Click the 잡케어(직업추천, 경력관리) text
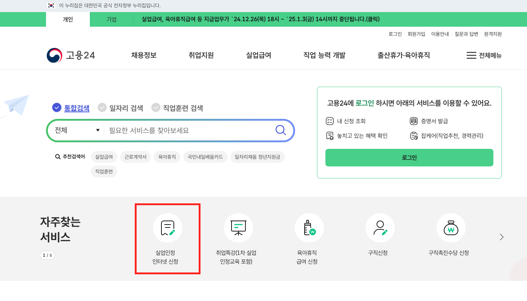Screen dimensions: 527x301 tap(452, 136)
